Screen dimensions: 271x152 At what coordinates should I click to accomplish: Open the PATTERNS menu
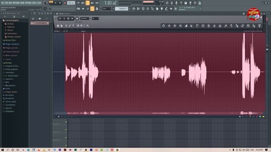tap(16, 3)
